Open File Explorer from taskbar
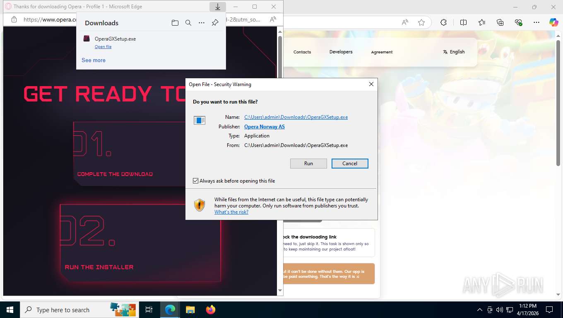This screenshot has height=318, width=563. coord(190,310)
